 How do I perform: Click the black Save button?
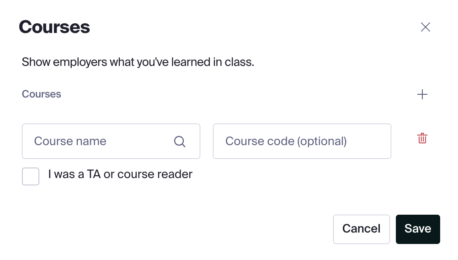[418, 229]
